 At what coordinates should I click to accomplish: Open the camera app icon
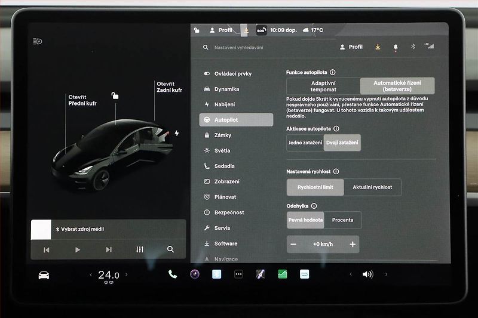(195, 274)
